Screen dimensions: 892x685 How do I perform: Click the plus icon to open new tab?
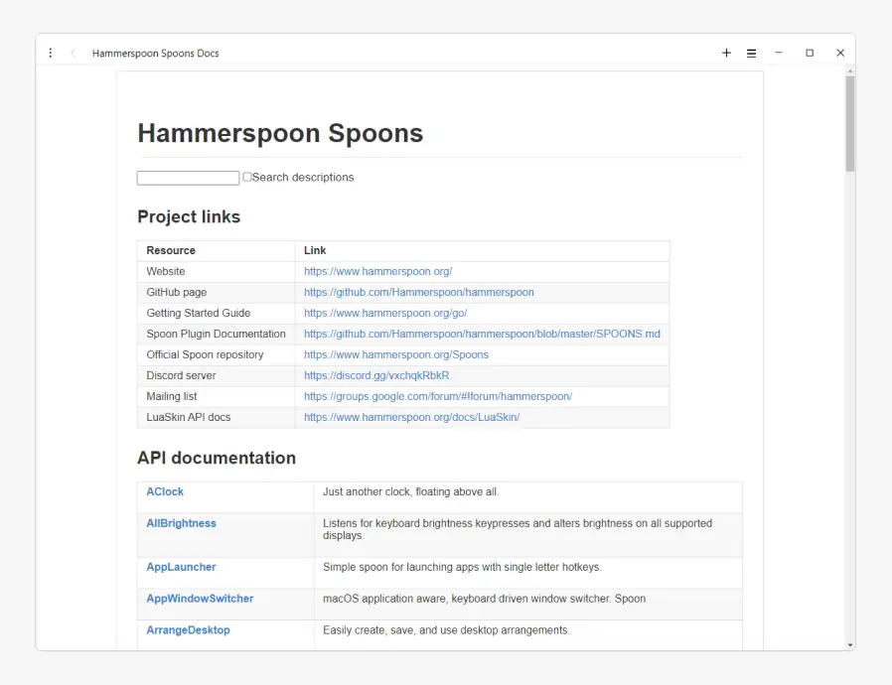tap(725, 53)
